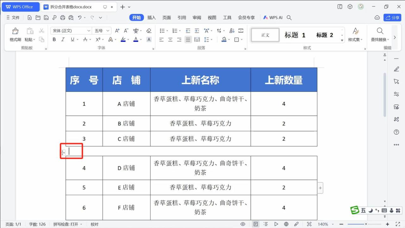Click the text highlight color button
Viewport: 405px width, 228px height.
tap(123, 40)
